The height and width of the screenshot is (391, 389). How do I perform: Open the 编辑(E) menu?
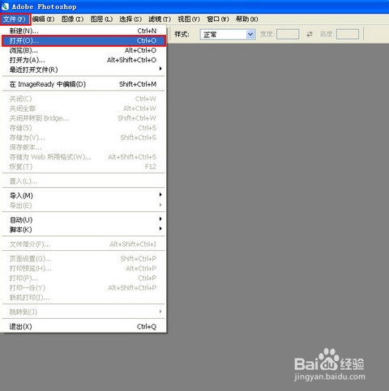(43, 19)
